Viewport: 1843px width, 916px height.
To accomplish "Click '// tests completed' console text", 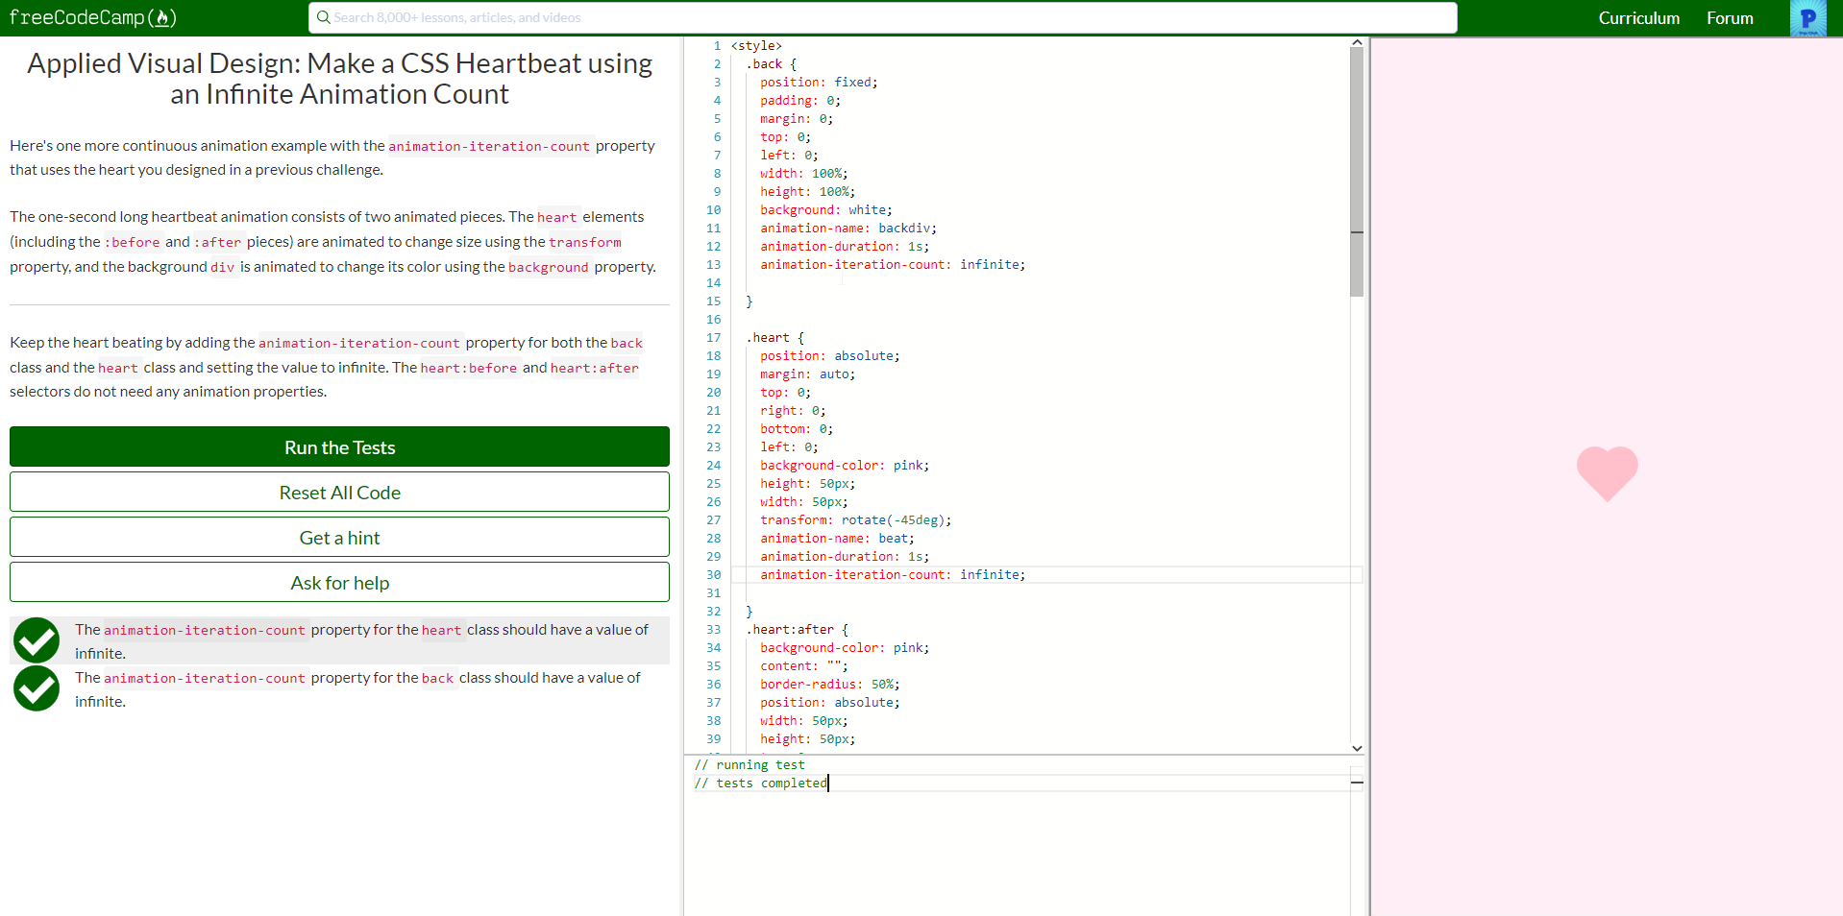I will click(x=760, y=783).
